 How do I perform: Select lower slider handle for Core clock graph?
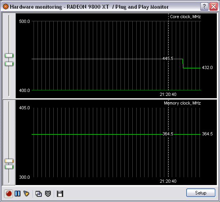click(9, 64)
